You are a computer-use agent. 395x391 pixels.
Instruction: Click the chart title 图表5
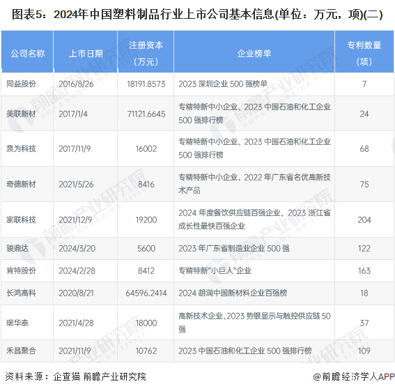tap(197, 14)
